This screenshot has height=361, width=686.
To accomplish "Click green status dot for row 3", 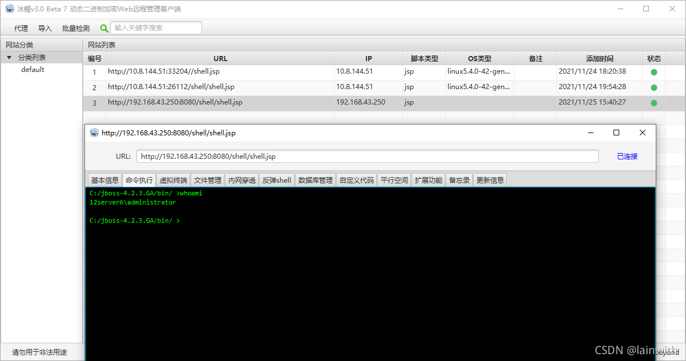I will (654, 103).
